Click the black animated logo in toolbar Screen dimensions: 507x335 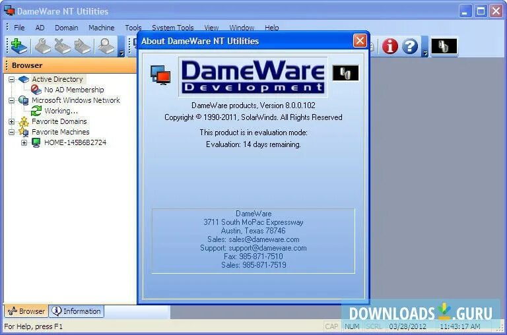[x=444, y=46]
